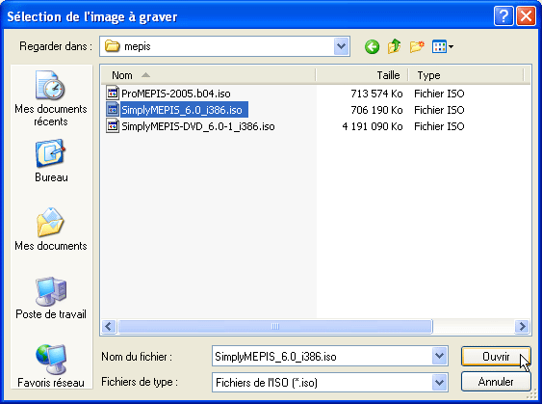Sort files by Taille column header
Viewport: 542px width, 404px height.
pyautogui.click(x=362, y=75)
